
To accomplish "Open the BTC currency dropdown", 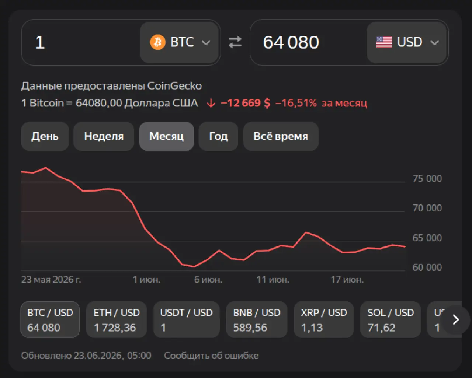I will click(180, 42).
